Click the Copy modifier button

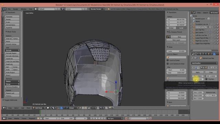click(x=211, y=72)
